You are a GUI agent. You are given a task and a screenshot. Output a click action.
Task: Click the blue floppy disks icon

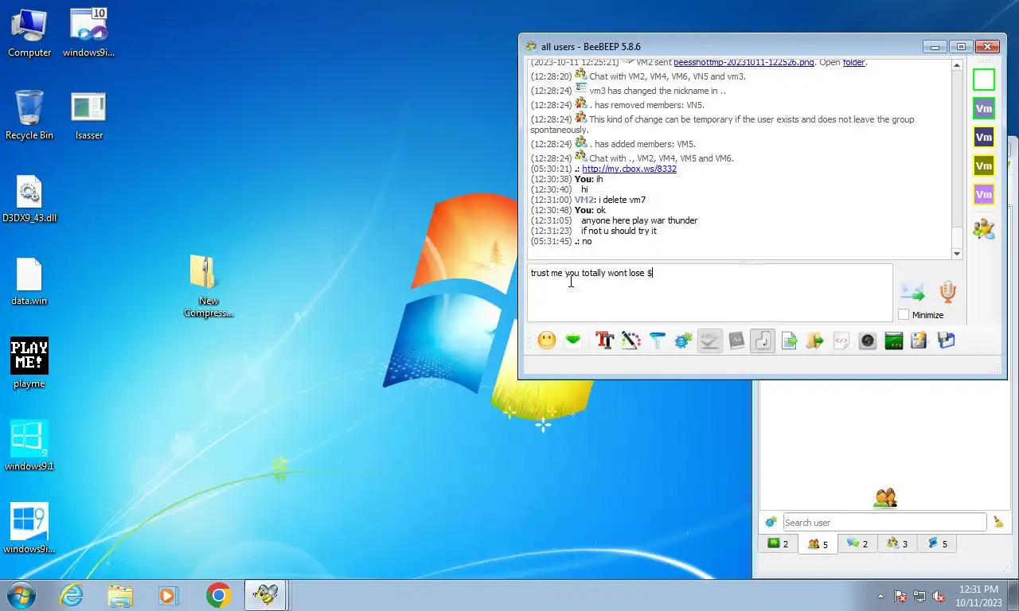[x=946, y=341]
